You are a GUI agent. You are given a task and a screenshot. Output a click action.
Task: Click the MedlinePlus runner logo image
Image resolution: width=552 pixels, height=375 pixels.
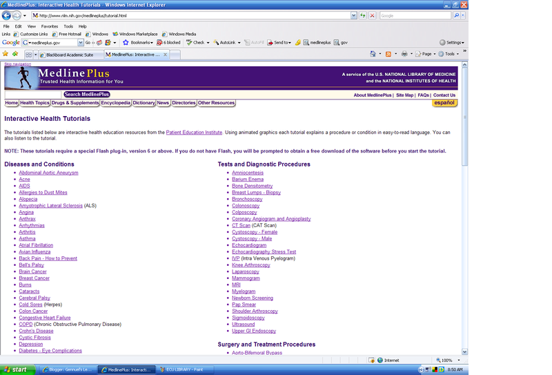coord(22,77)
